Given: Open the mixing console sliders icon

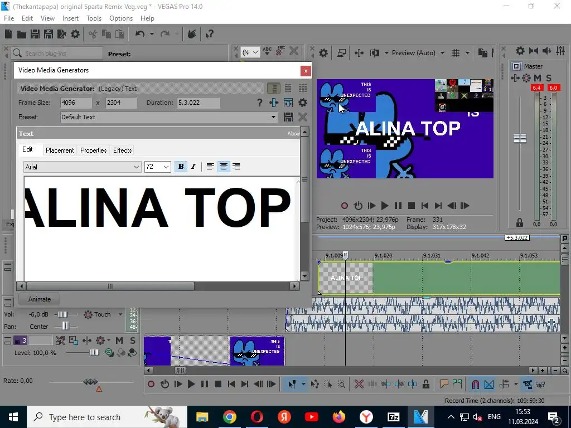Looking at the screenshot, I should pyautogui.click(x=560, y=51).
